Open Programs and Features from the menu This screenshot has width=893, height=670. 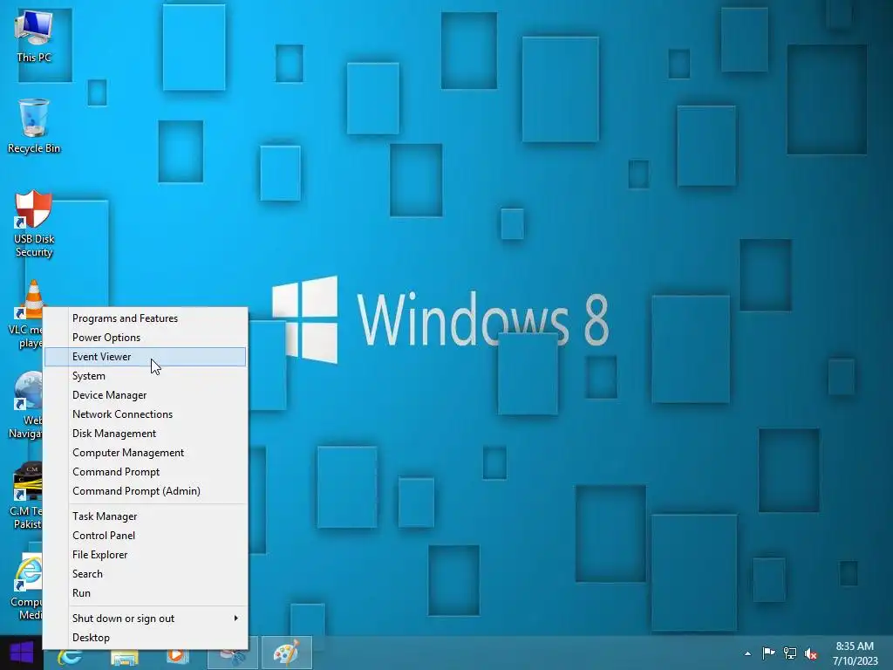pyautogui.click(x=146, y=318)
